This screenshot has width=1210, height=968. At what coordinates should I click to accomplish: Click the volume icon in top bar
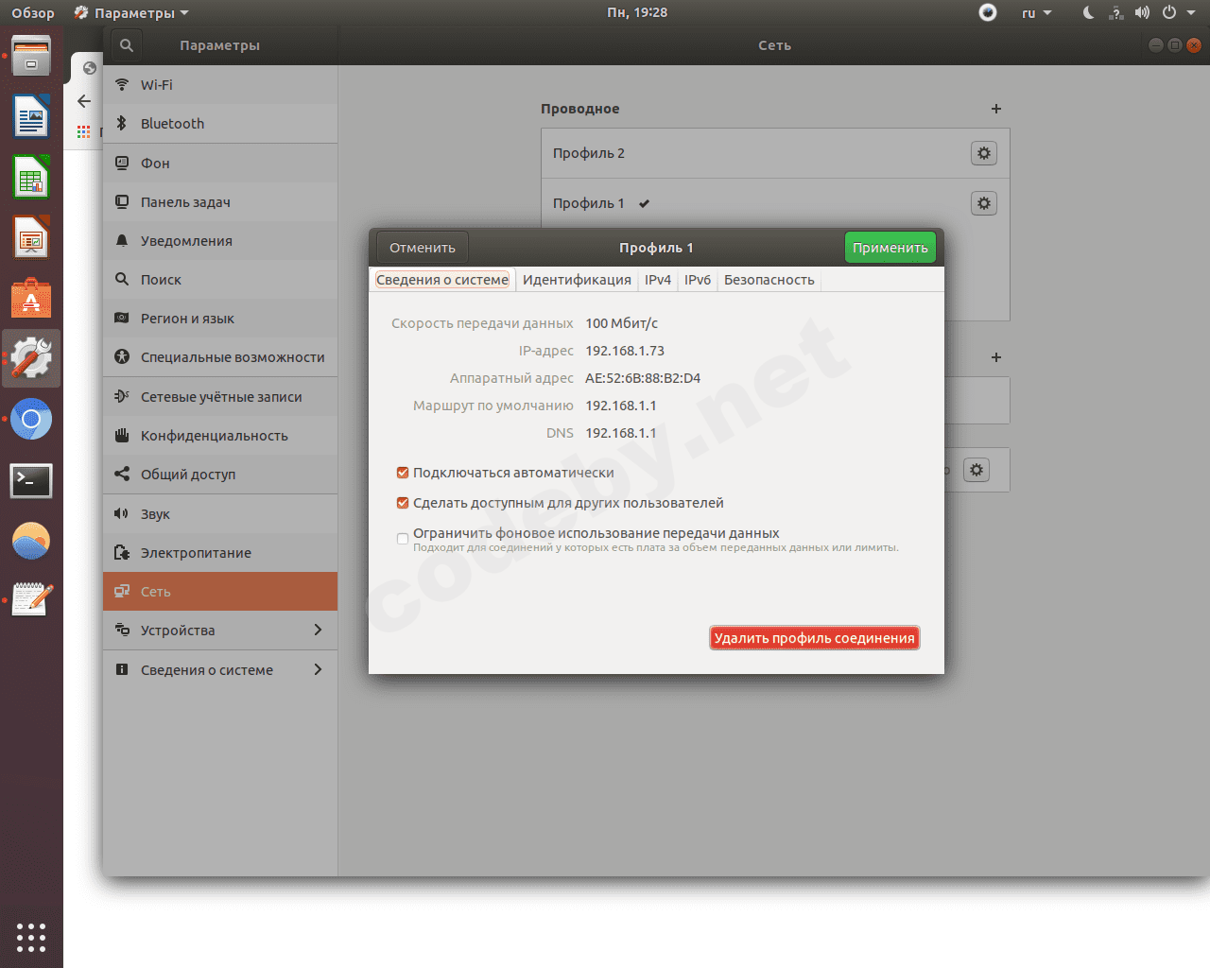(x=1142, y=13)
